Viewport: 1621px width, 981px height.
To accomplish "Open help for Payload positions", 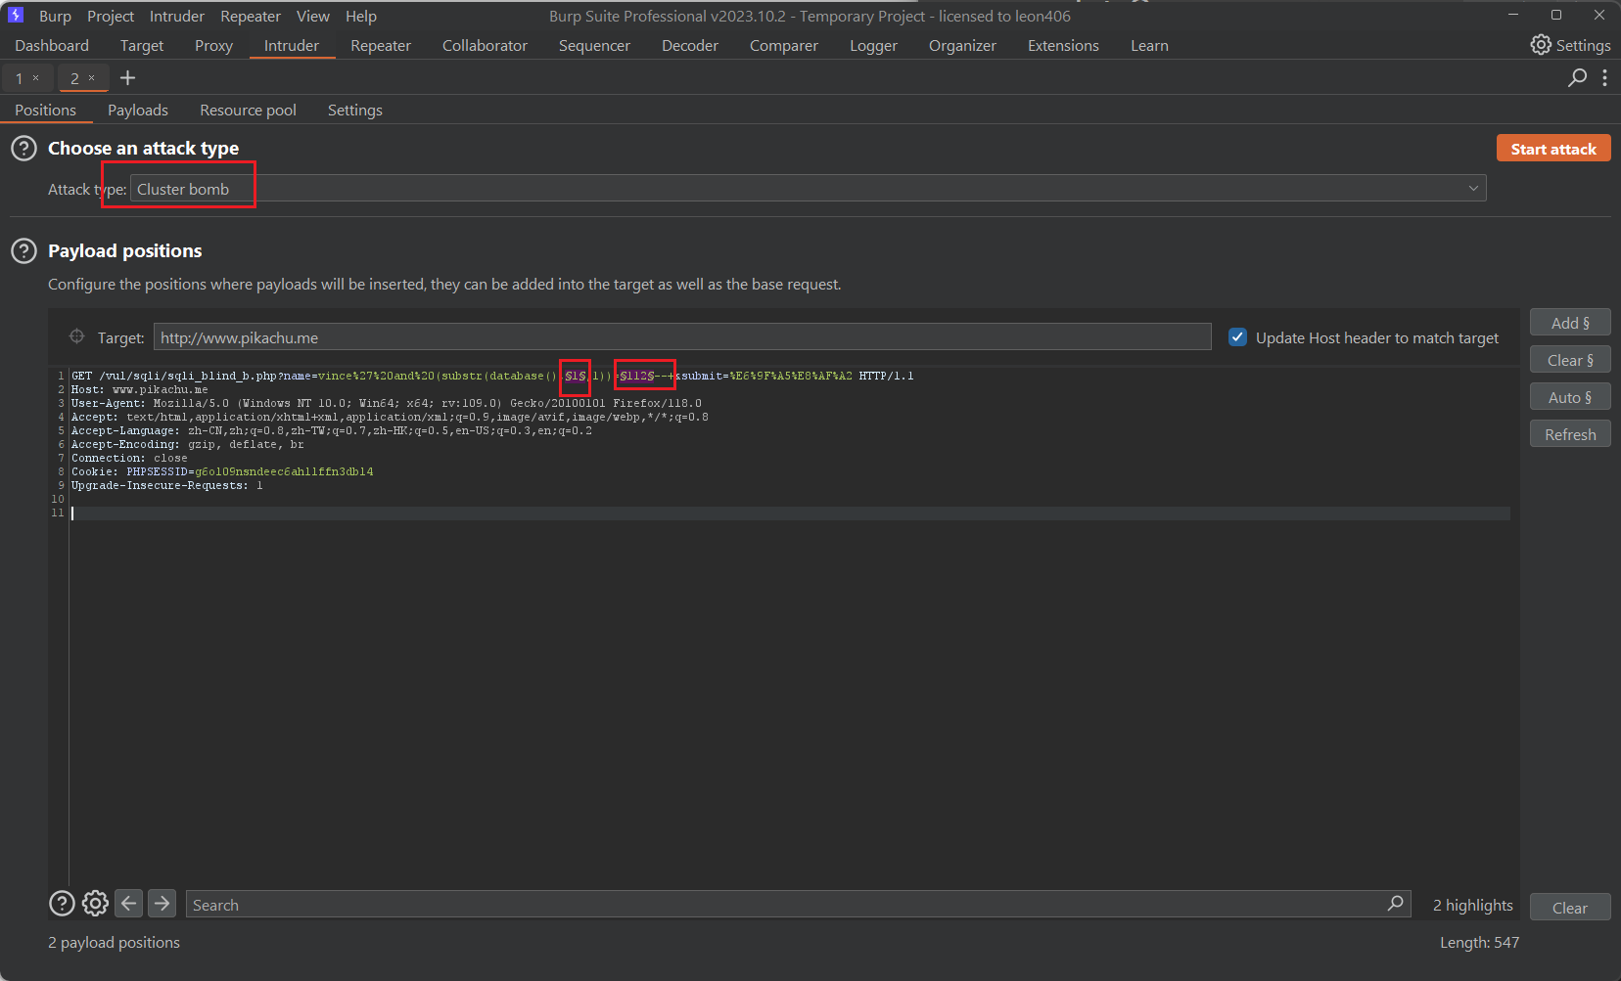I will (x=23, y=251).
